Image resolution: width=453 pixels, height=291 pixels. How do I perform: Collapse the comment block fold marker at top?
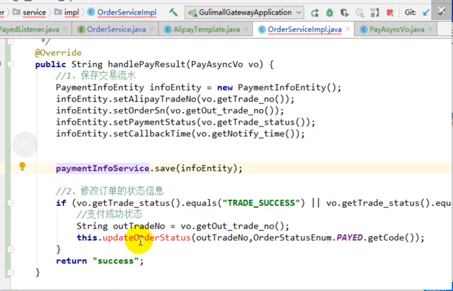(x=11, y=41)
